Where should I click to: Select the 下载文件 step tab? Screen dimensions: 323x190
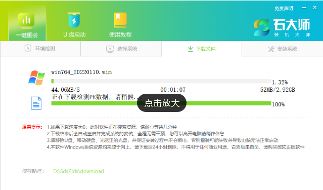click(x=202, y=49)
